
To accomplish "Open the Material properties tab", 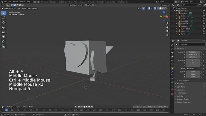I will pyautogui.click(x=173, y=90).
